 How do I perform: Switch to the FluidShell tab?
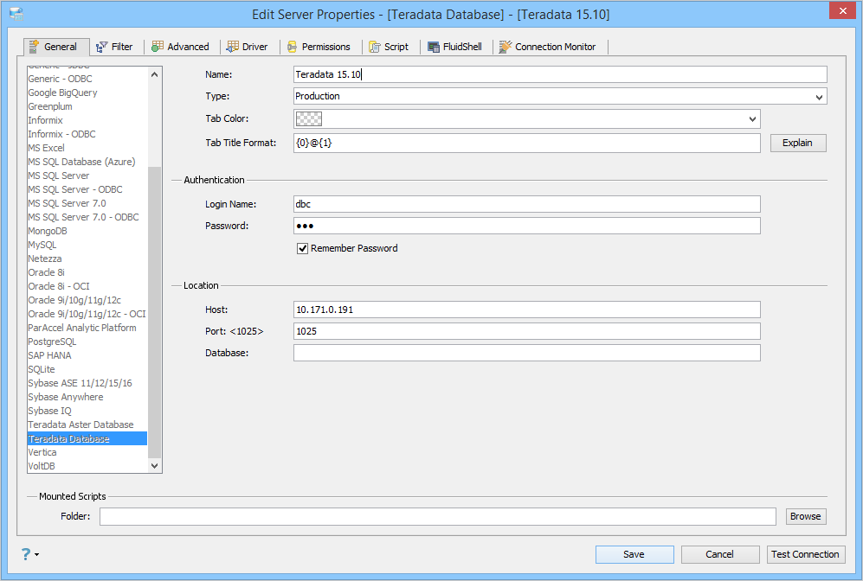[454, 47]
